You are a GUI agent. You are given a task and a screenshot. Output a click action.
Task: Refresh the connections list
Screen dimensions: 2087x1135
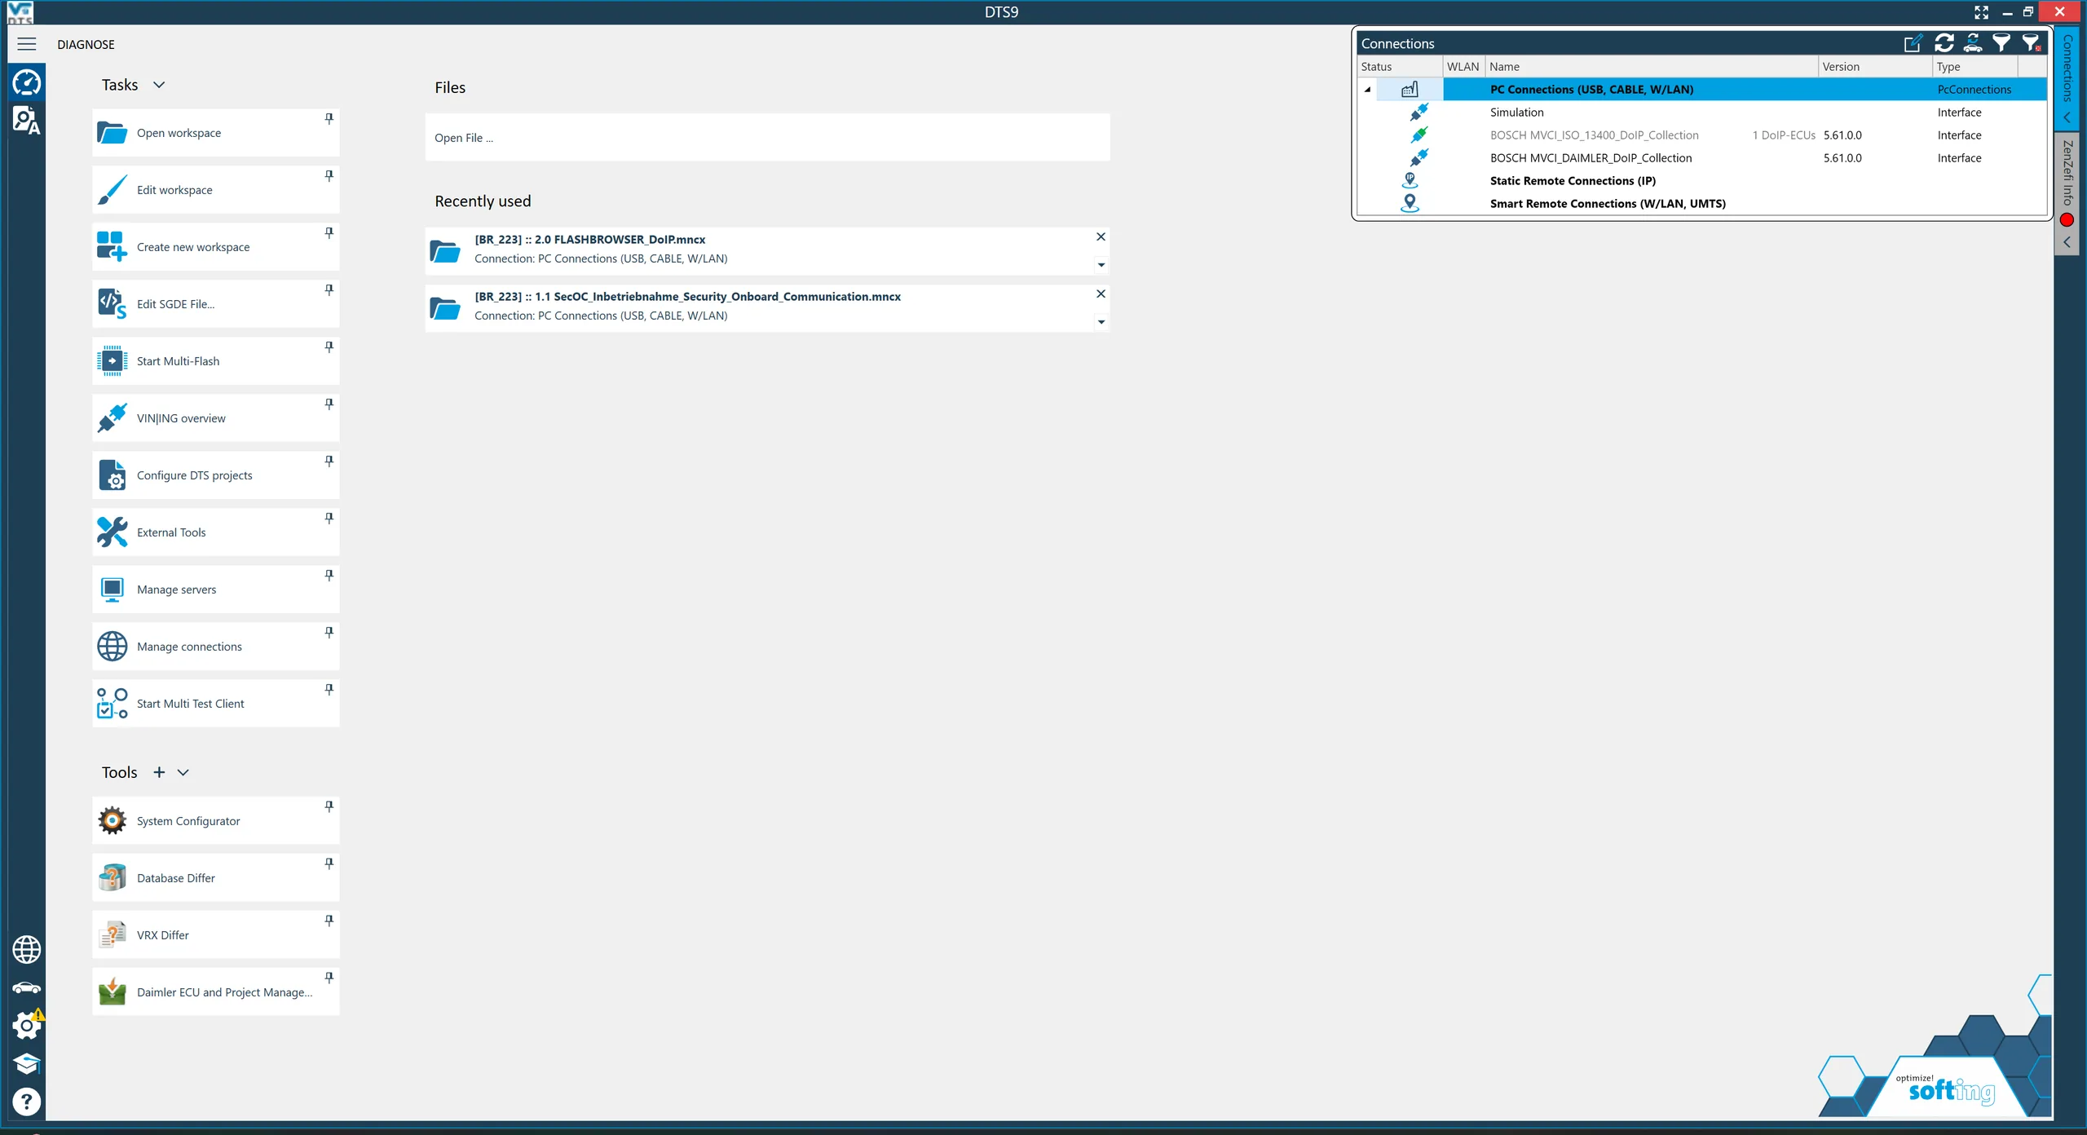pos(1944,43)
